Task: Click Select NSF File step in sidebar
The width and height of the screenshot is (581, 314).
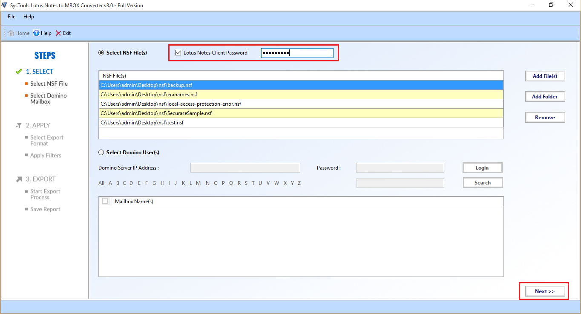Action: tap(49, 84)
